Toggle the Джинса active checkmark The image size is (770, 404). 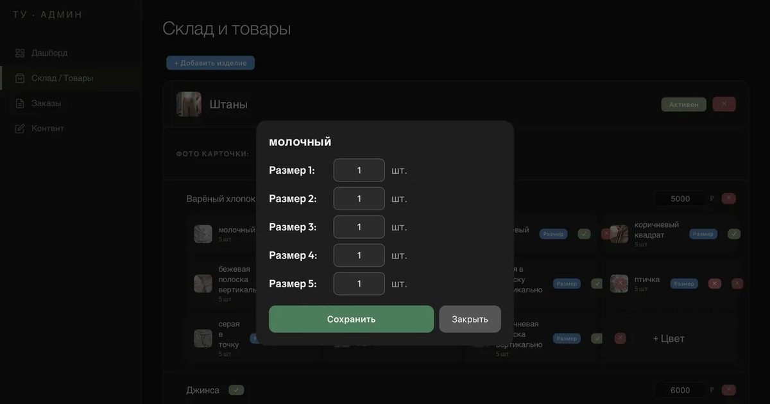pyautogui.click(x=236, y=390)
